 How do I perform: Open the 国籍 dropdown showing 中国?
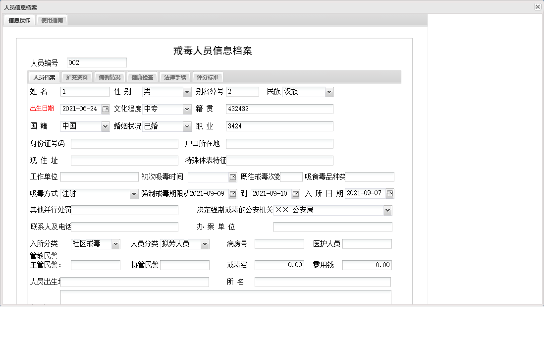coord(104,126)
